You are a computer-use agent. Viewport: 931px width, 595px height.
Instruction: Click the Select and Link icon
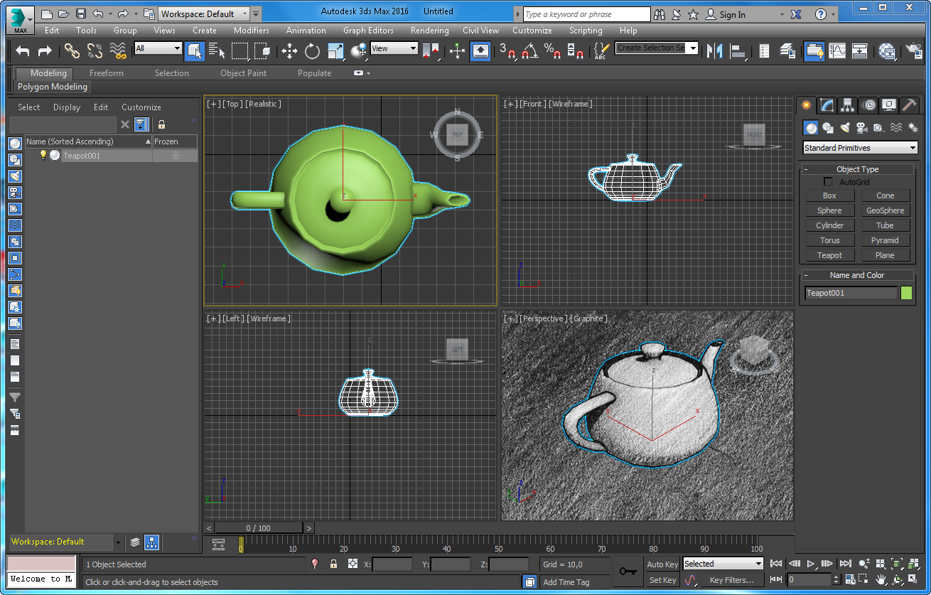pyautogui.click(x=72, y=50)
